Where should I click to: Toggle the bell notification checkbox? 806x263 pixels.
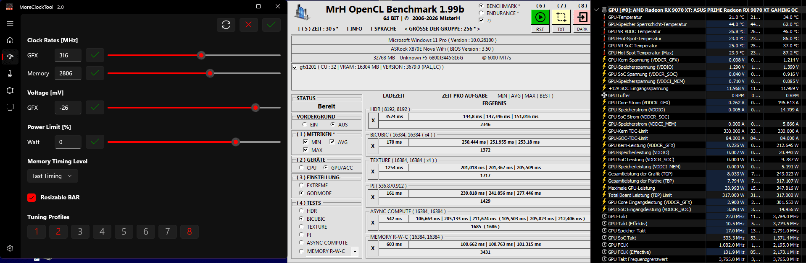coord(481,21)
